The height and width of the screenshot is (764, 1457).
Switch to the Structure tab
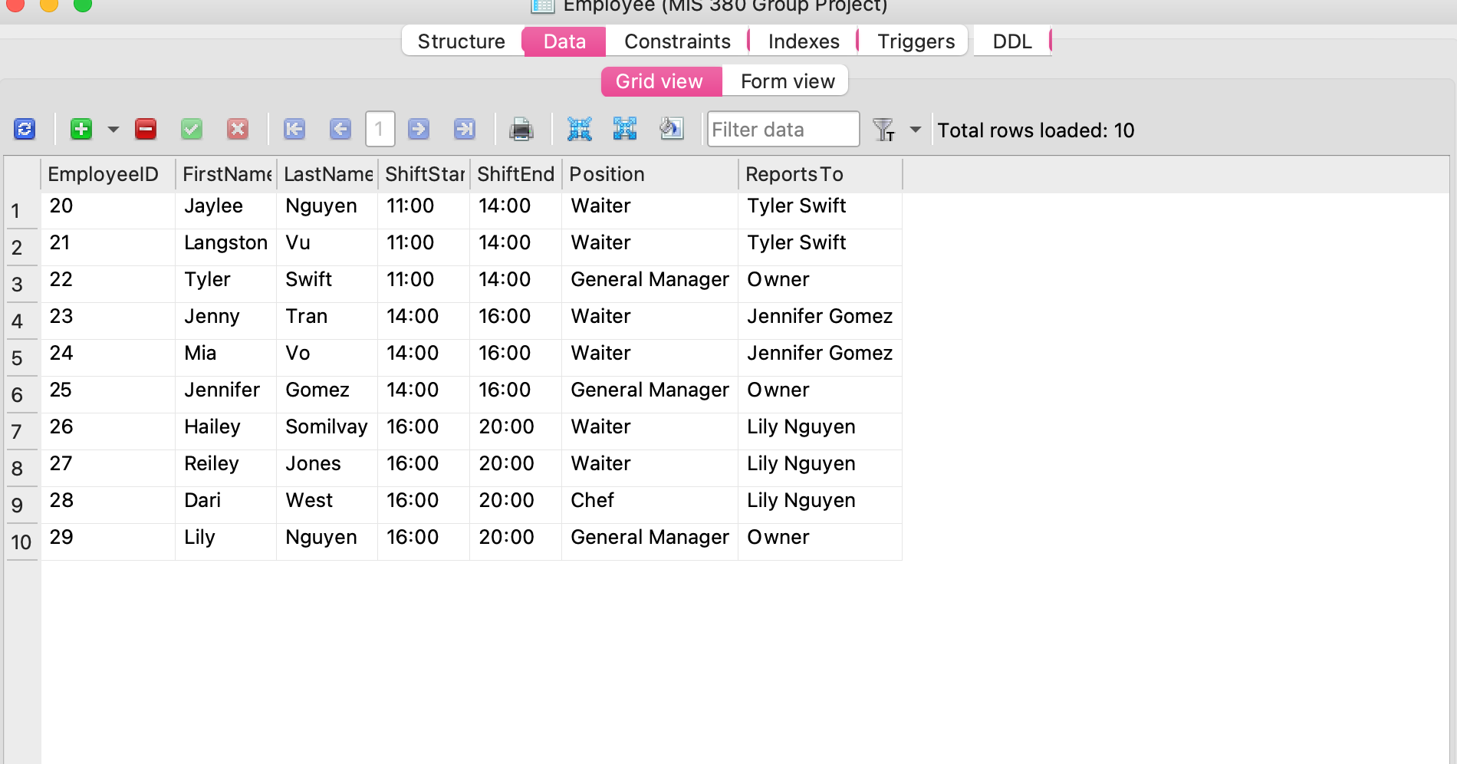pyautogui.click(x=459, y=41)
